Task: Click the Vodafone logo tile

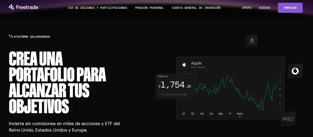Action: coord(295,71)
